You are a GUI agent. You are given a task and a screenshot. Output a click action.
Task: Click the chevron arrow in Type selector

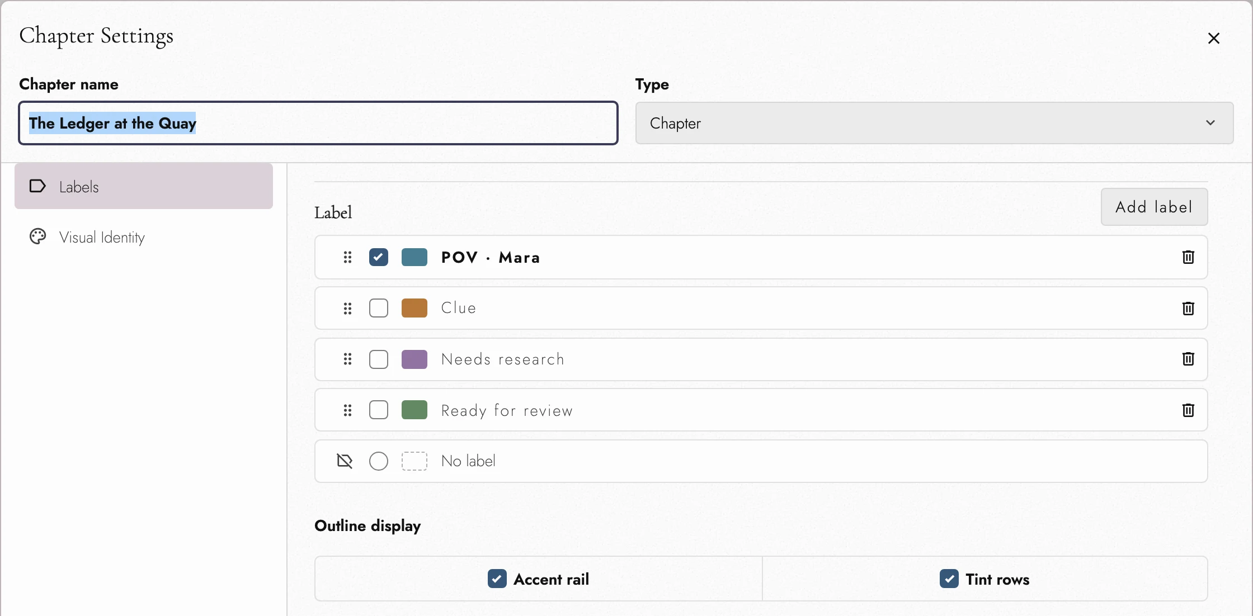[1210, 123]
